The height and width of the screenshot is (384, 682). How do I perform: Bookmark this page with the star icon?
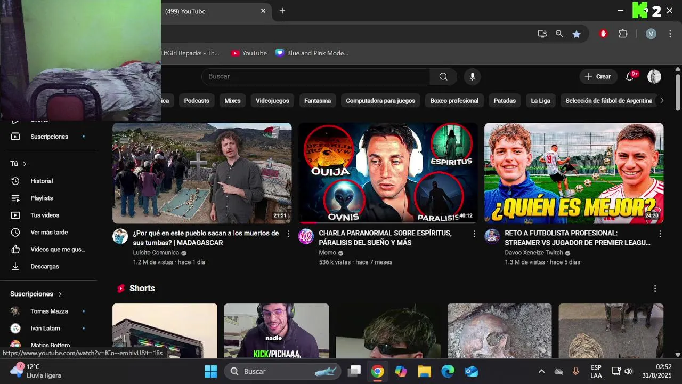pyautogui.click(x=577, y=34)
